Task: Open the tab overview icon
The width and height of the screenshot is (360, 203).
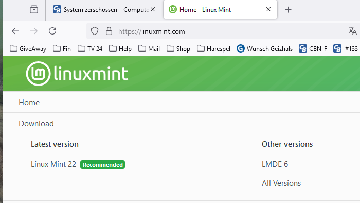Action: tap(34, 10)
